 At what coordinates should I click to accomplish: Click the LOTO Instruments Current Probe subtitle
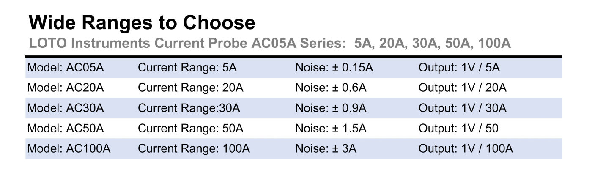click(269, 43)
